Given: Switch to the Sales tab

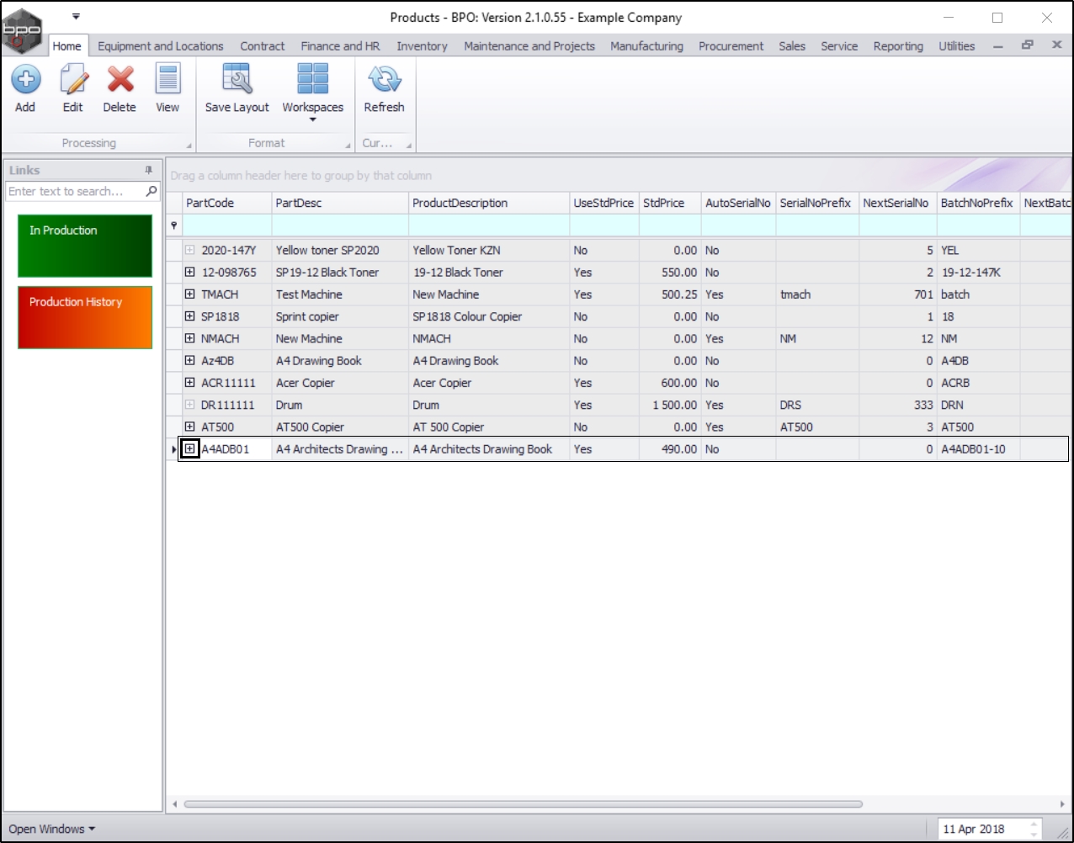Looking at the screenshot, I should tap(792, 46).
